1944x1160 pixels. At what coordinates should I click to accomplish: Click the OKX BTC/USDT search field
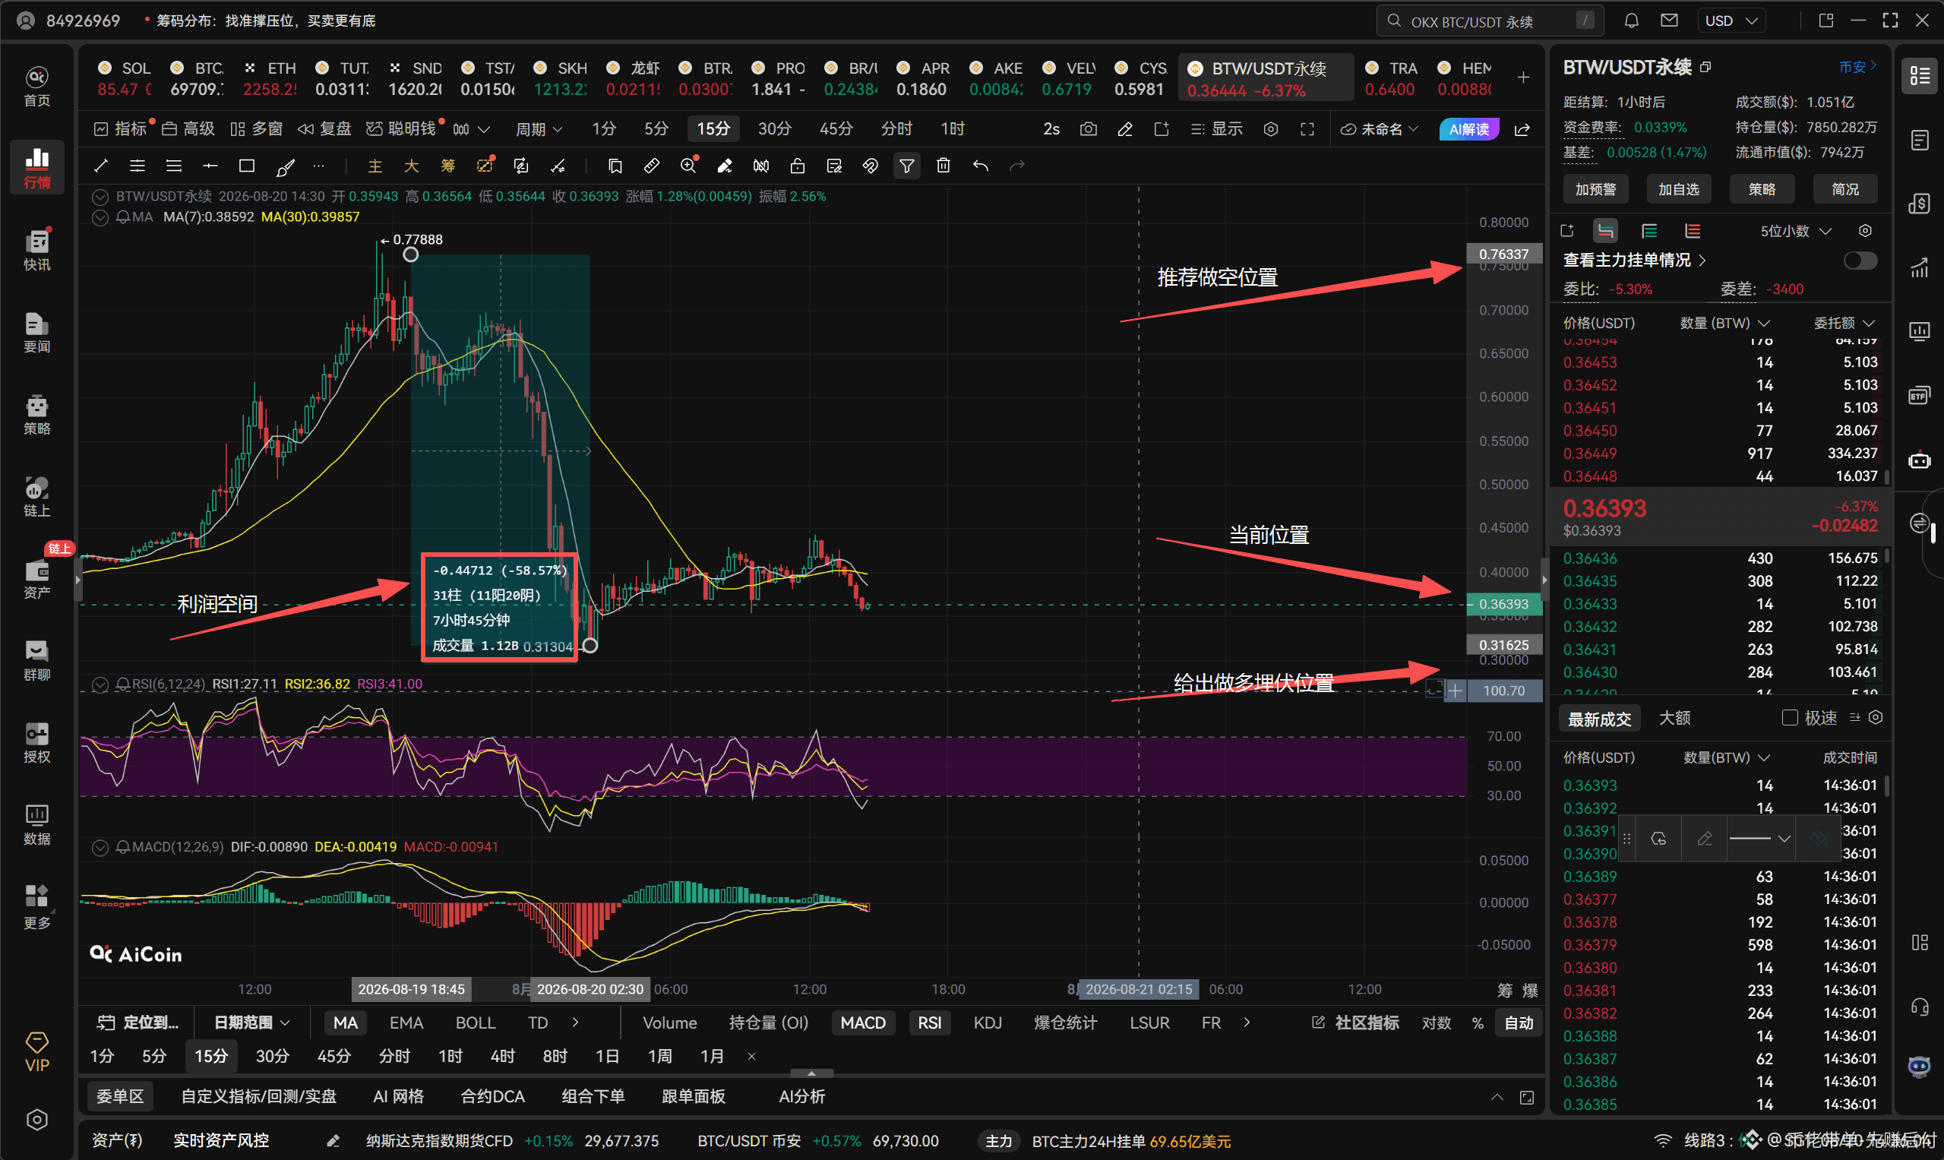click(x=1490, y=21)
